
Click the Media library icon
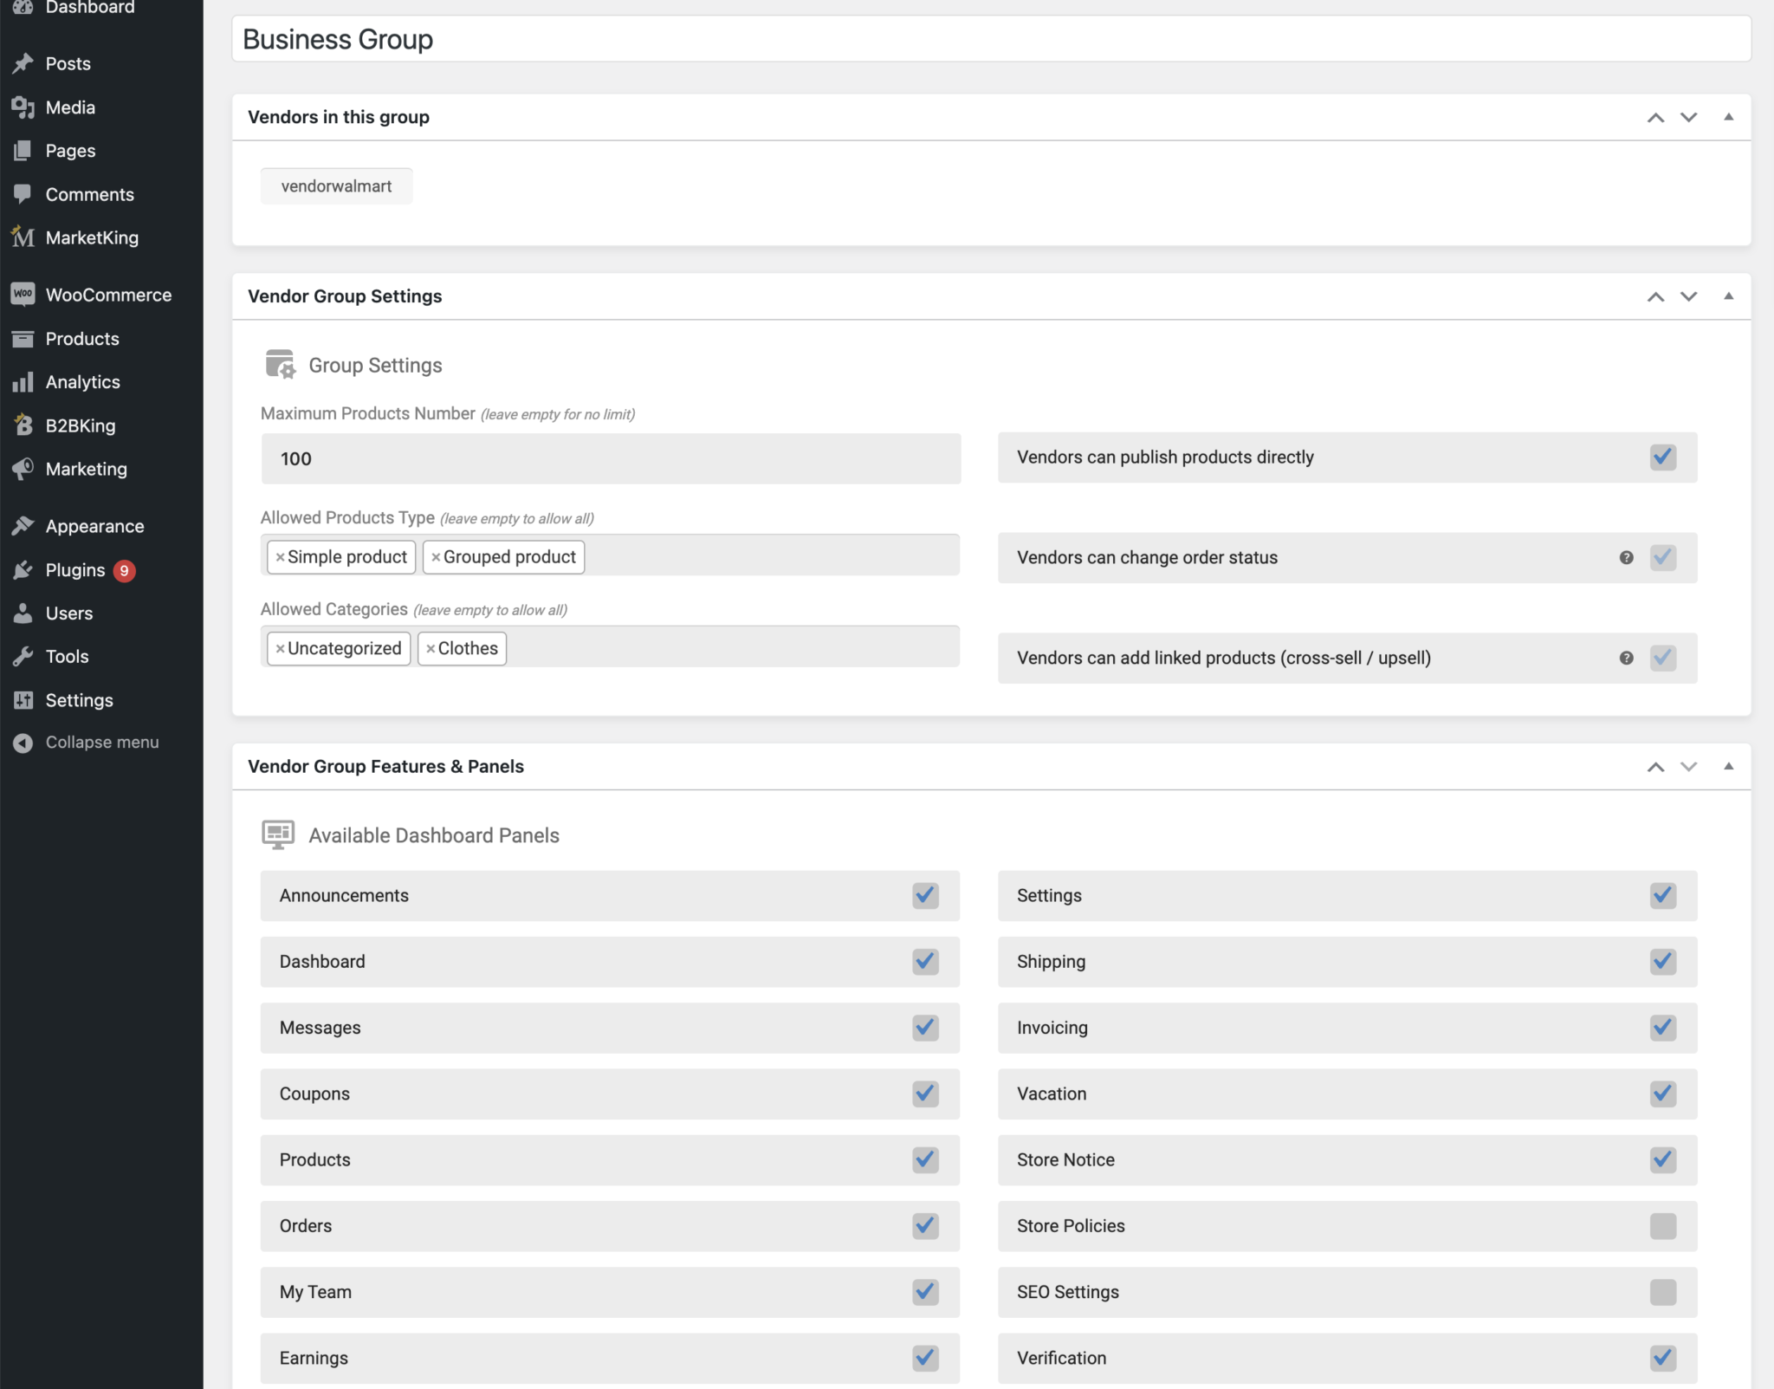pos(23,107)
